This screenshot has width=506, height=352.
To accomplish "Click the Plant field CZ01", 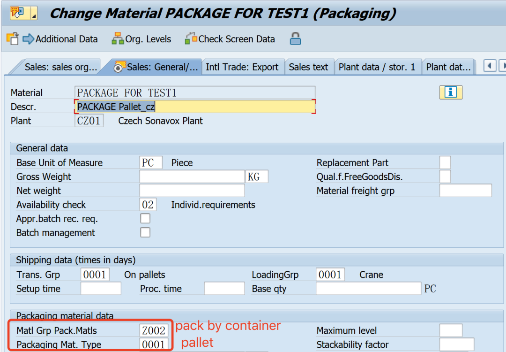I will (89, 121).
